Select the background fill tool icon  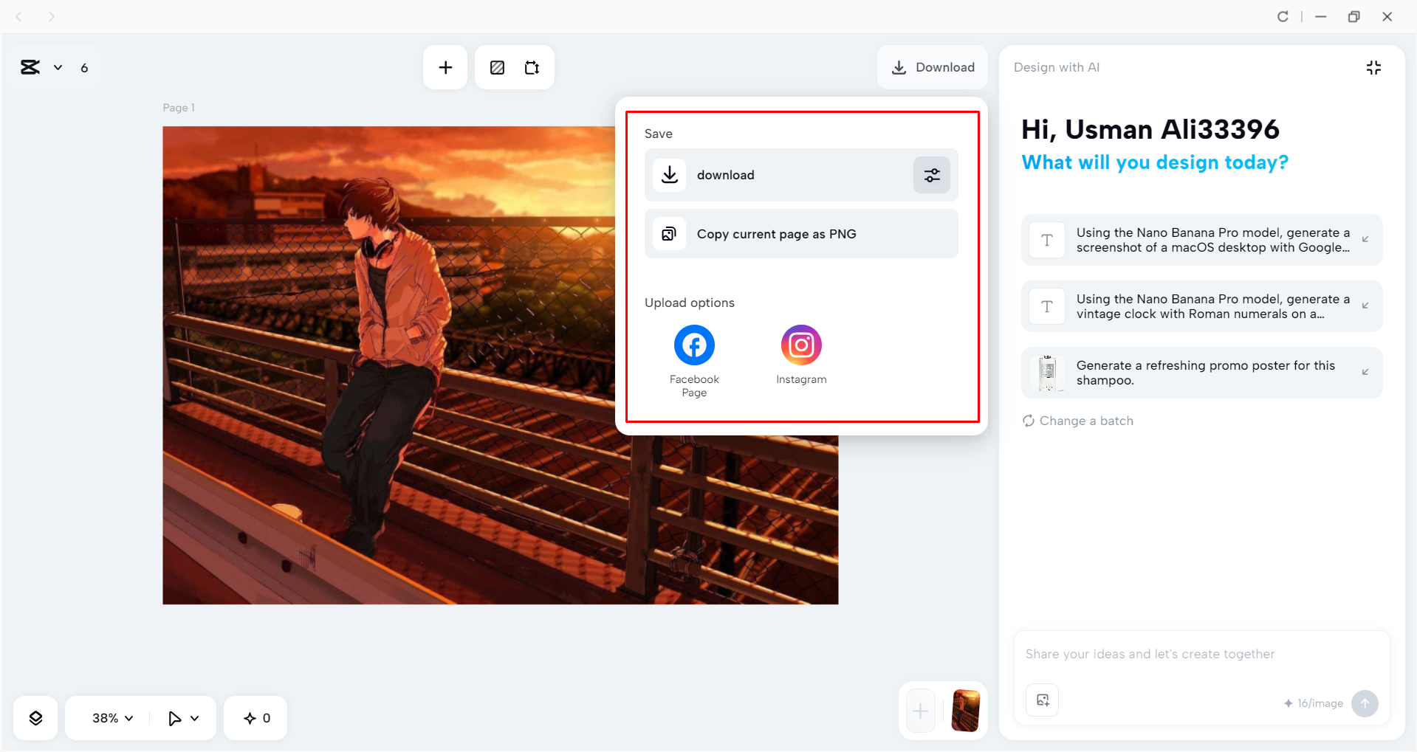498,68
